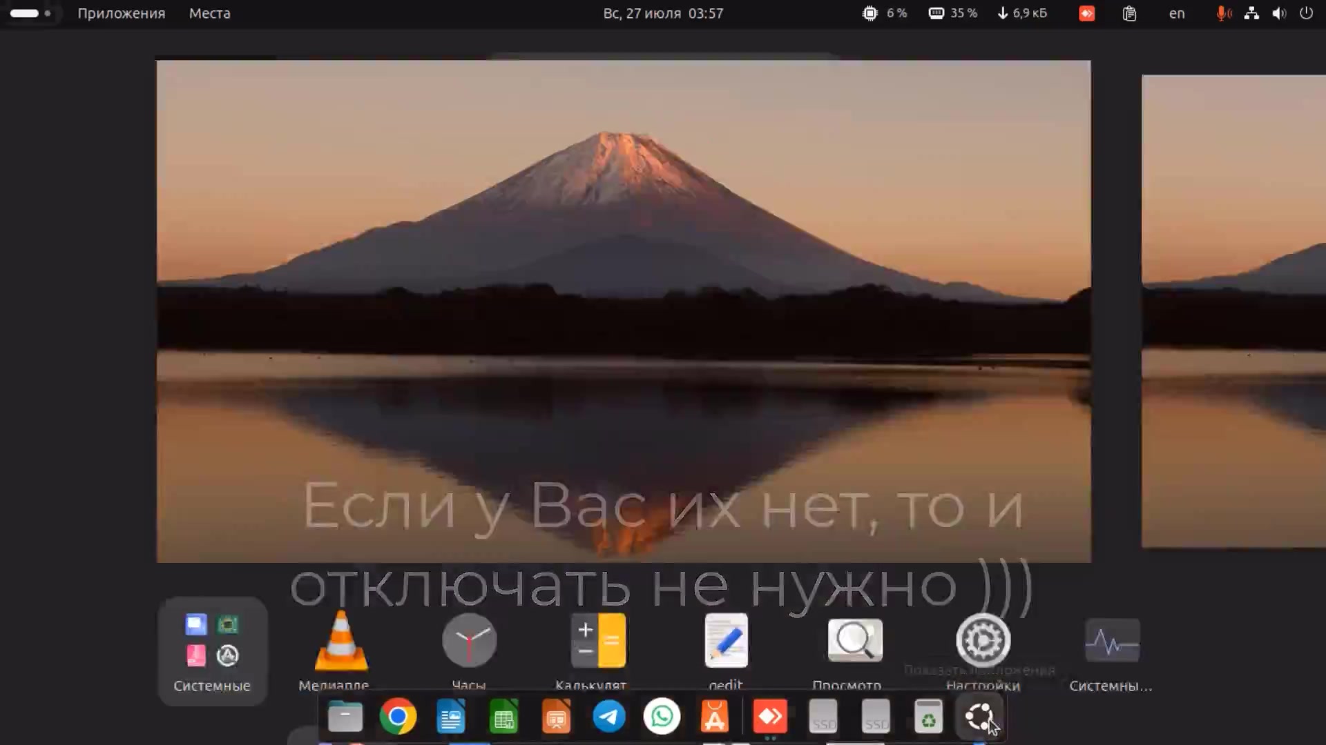Open Настройки system settings
1326x745 pixels.
coord(982,640)
